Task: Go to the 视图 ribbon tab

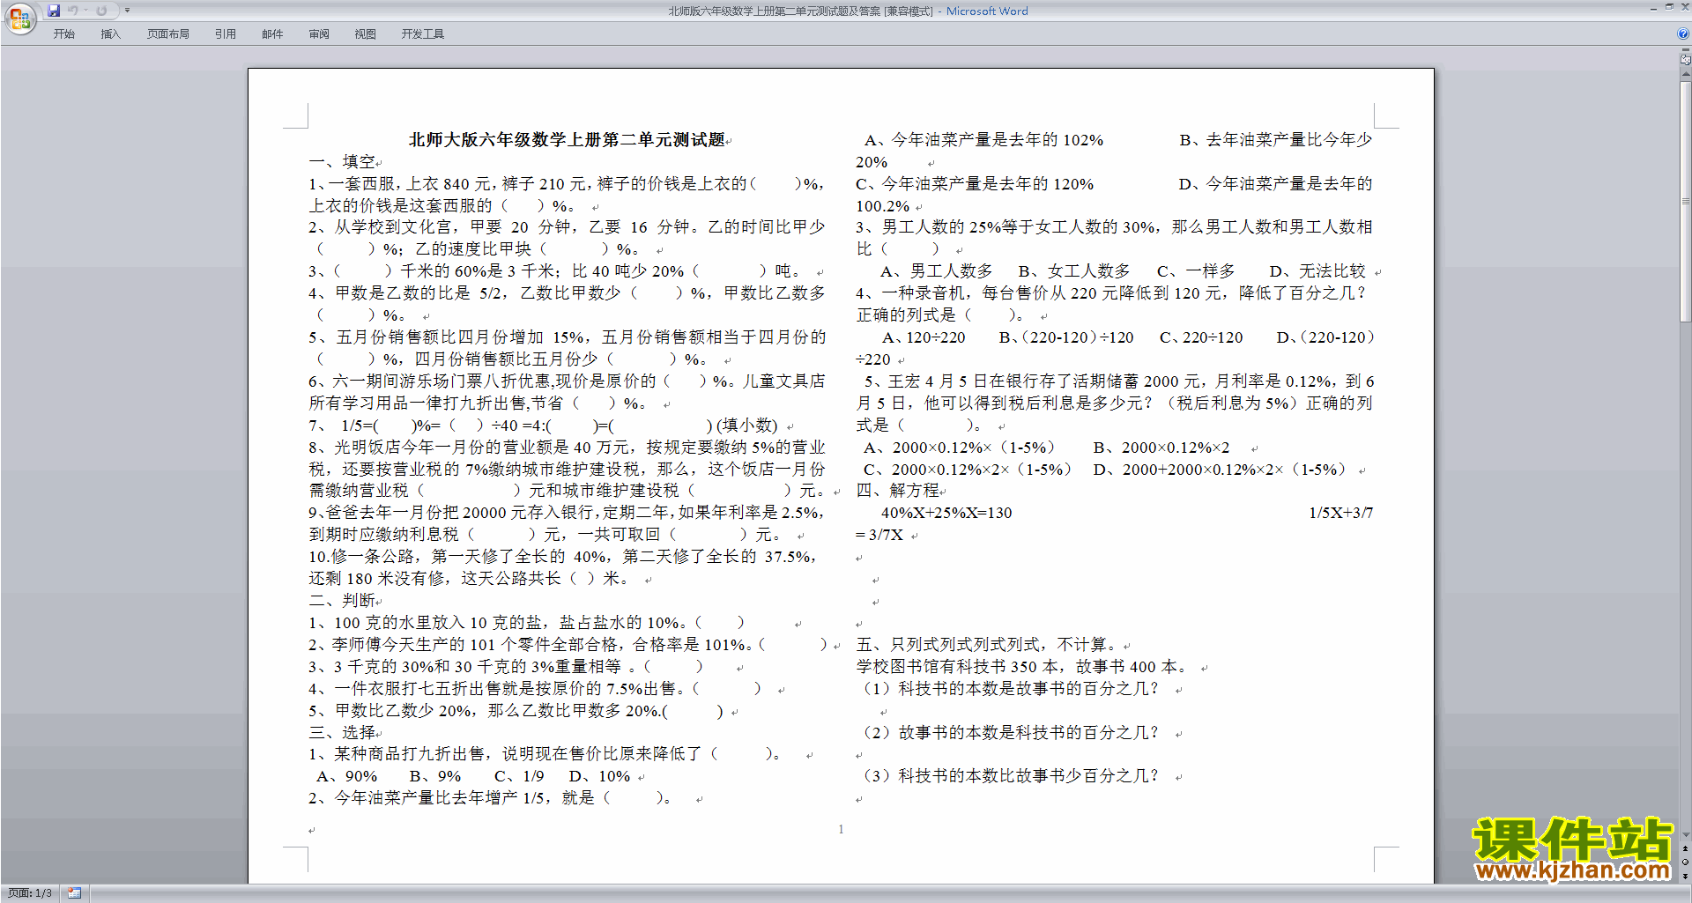Action: (x=366, y=34)
